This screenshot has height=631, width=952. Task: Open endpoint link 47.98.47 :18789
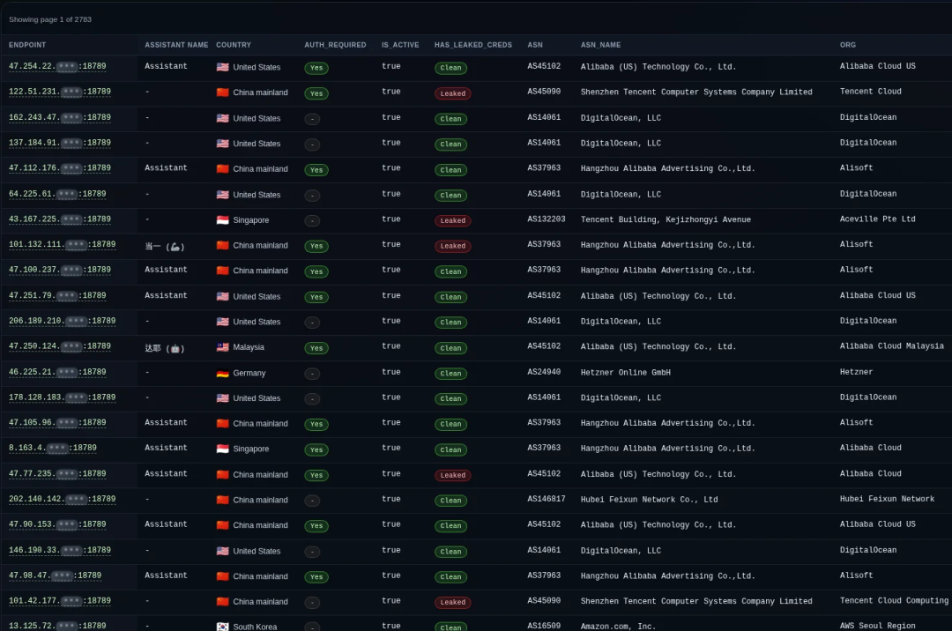point(56,575)
